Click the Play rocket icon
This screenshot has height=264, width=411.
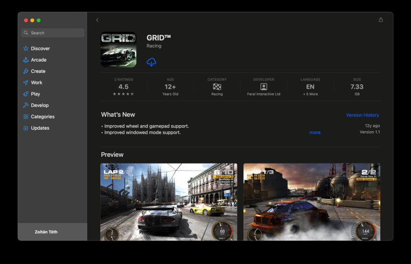click(x=26, y=94)
